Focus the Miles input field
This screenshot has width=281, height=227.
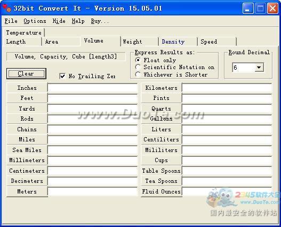(x=93, y=140)
